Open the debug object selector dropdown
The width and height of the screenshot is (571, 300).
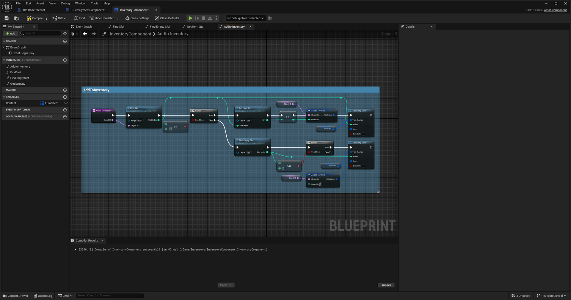(x=245, y=18)
